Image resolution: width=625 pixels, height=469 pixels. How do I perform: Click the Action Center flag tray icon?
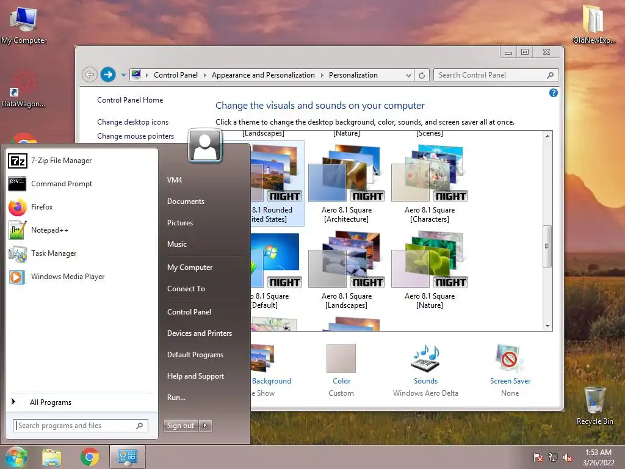click(538, 457)
